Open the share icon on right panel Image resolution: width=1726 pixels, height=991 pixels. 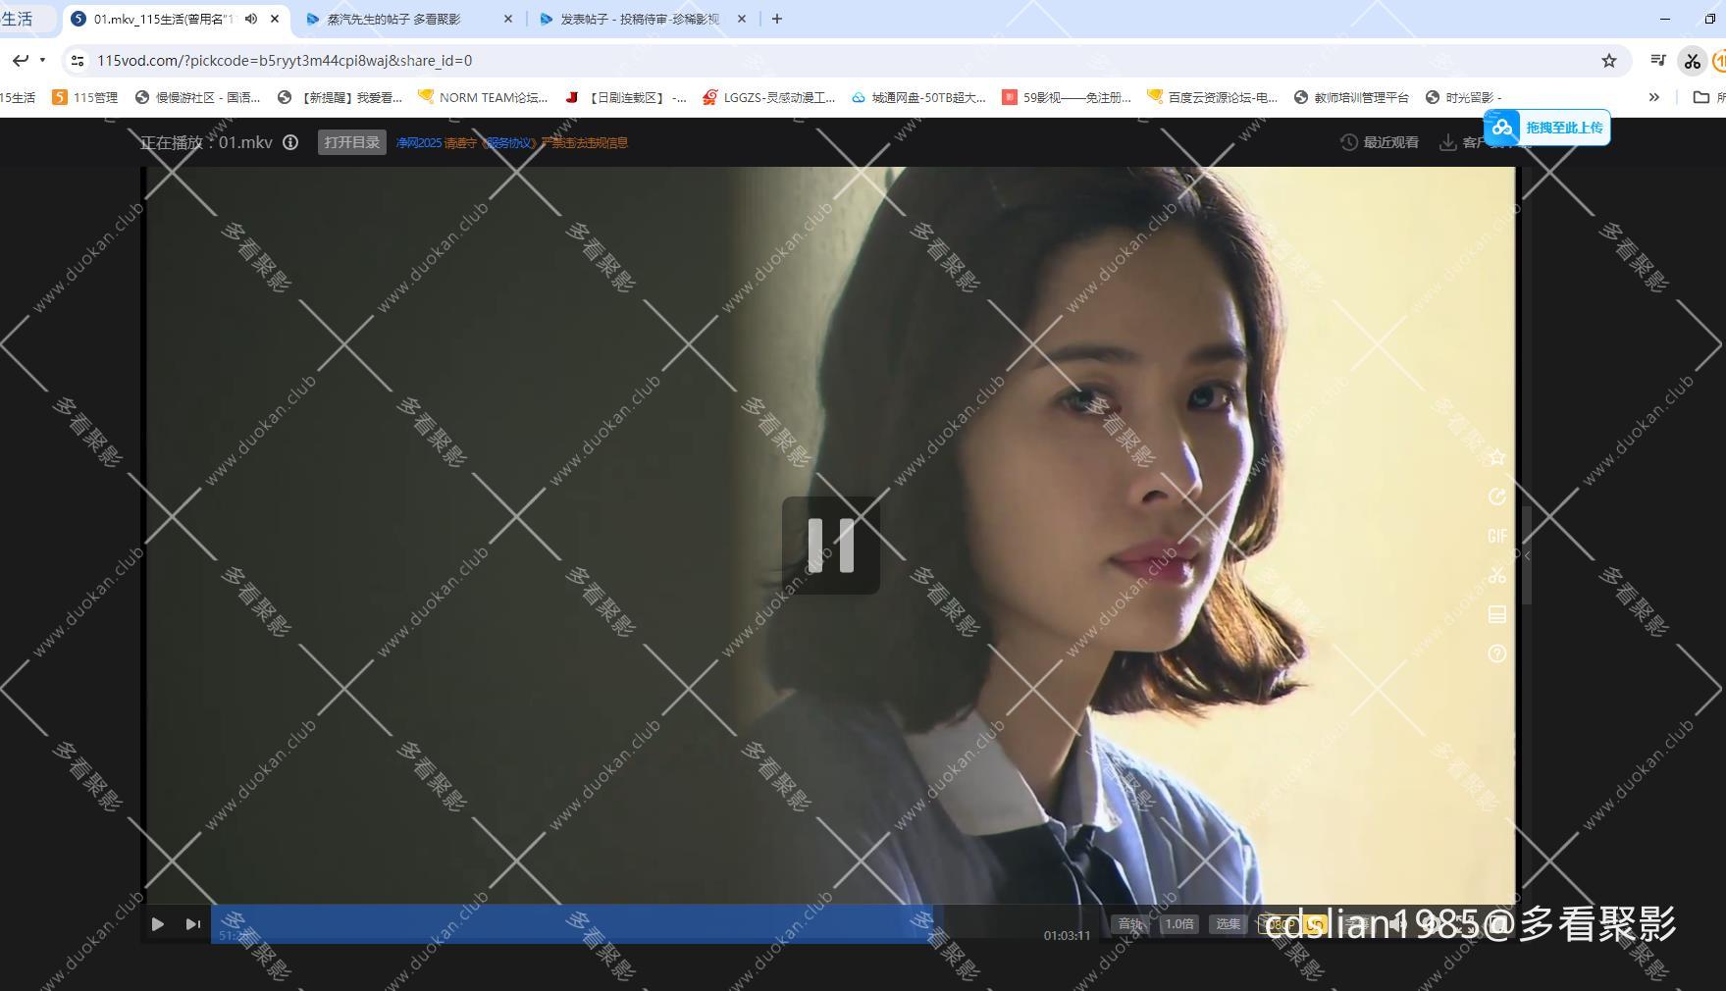(x=1496, y=496)
